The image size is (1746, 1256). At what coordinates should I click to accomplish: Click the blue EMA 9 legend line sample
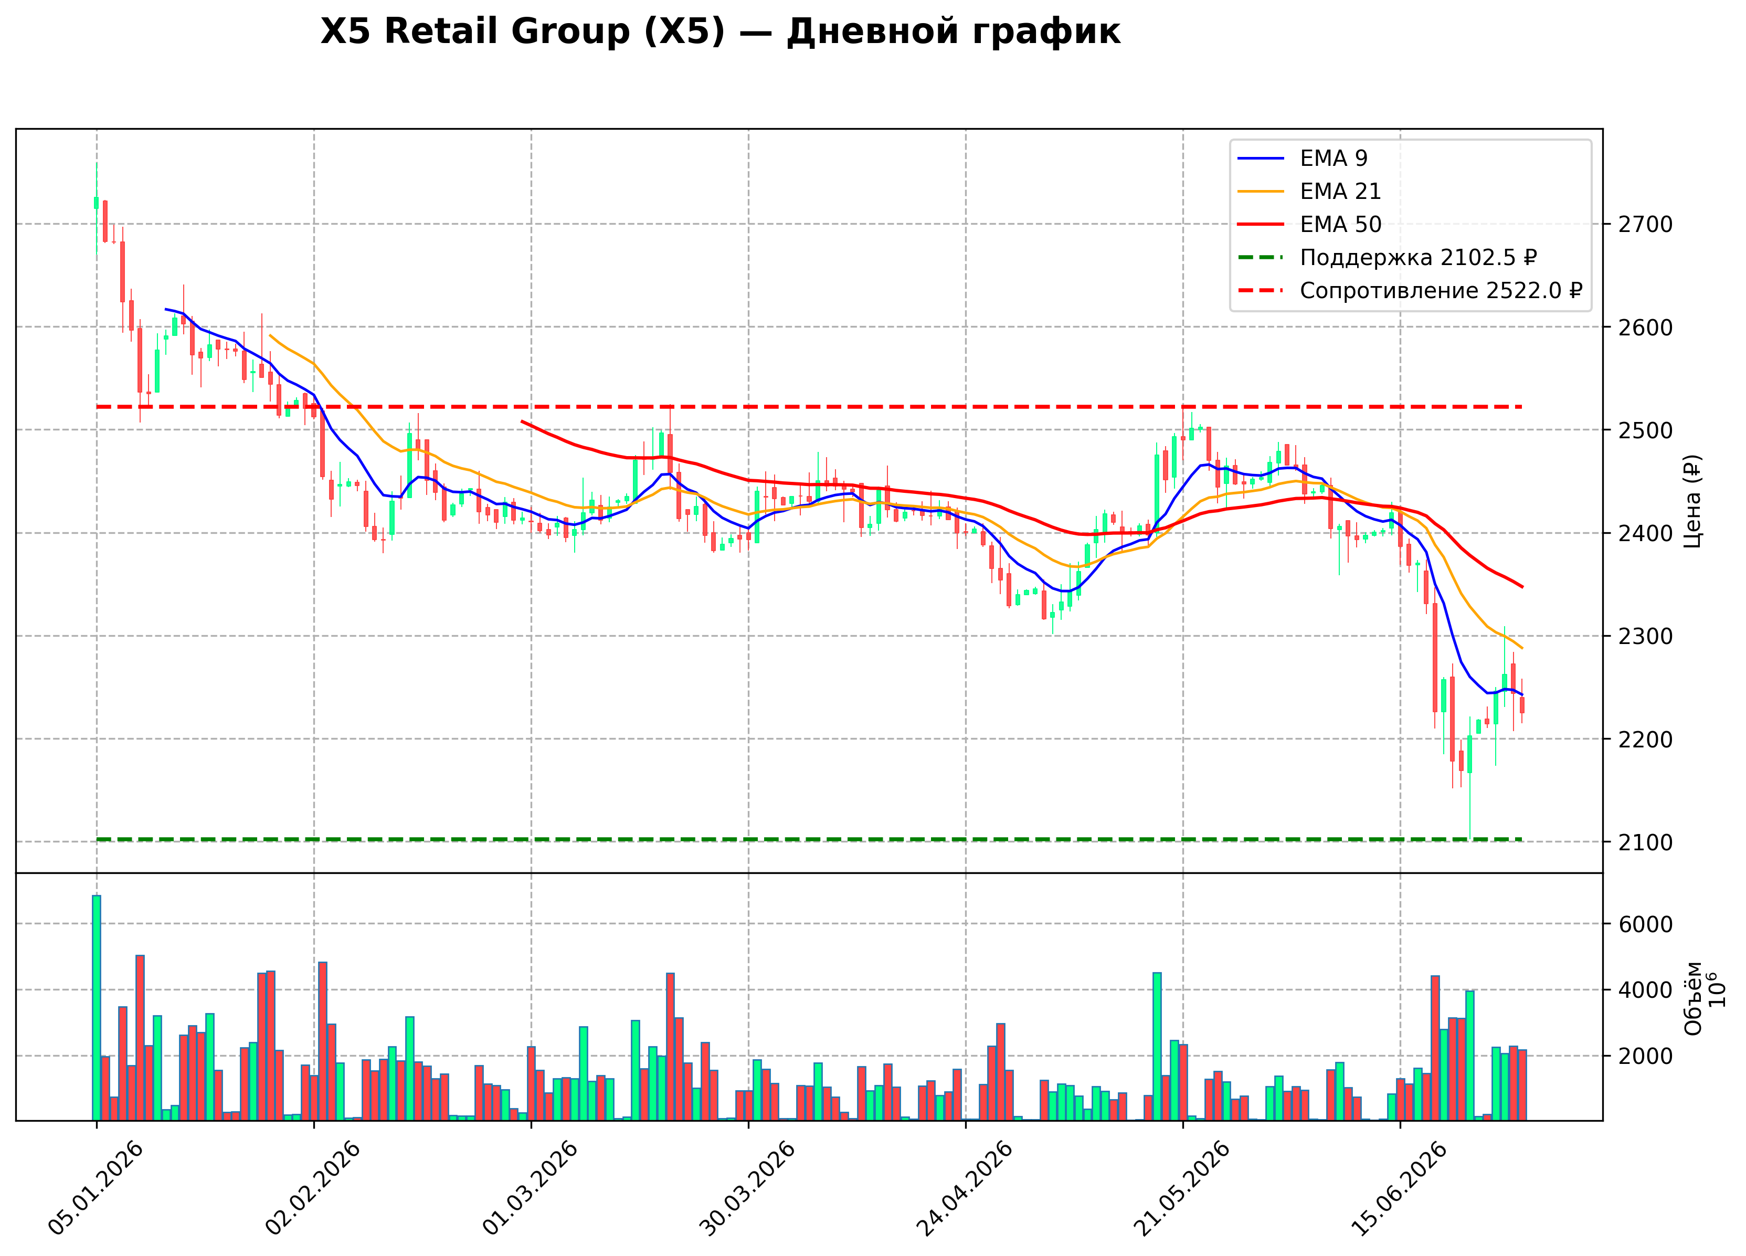point(1261,159)
